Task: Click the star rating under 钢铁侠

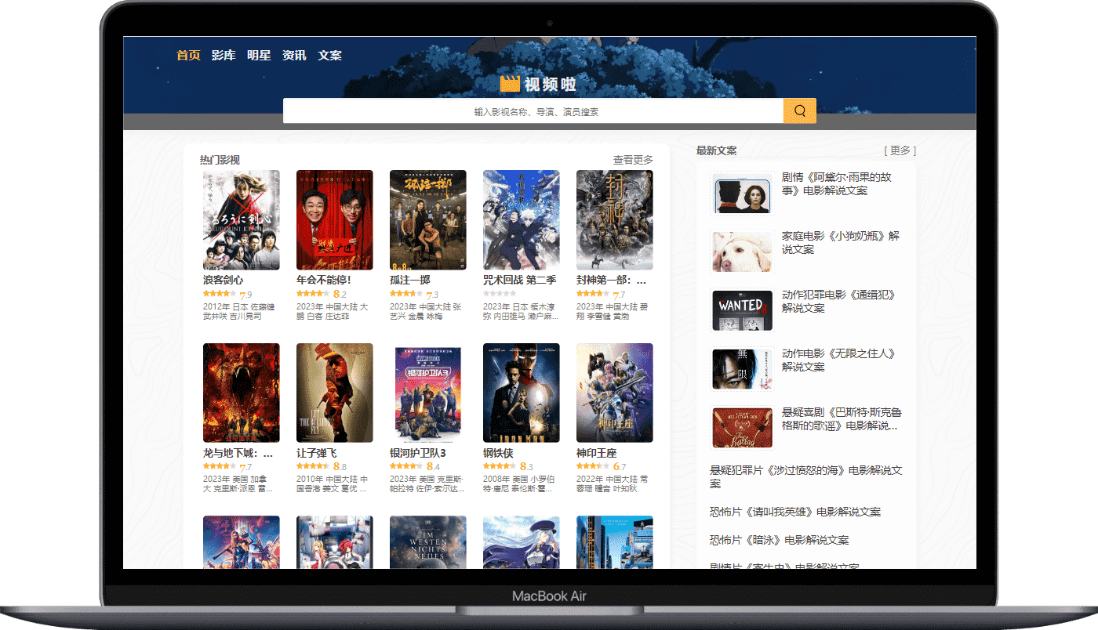Action: click(x=500, y=465)
